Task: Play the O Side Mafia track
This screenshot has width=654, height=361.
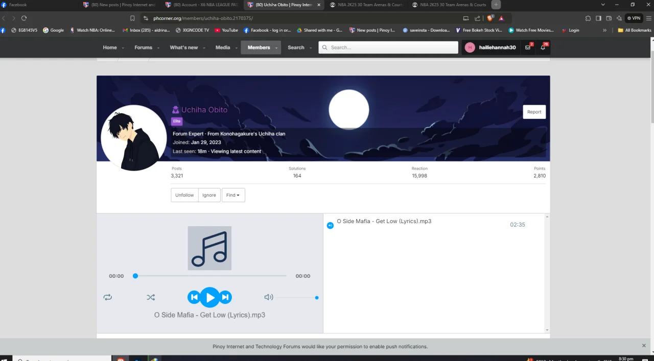Action: (209, 297)
